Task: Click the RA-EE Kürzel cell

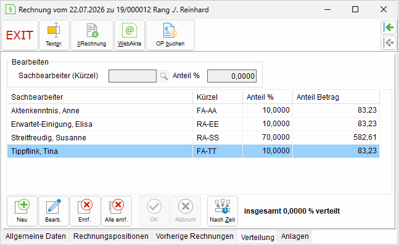Action: pyautogui.click(x=218, y=124)
